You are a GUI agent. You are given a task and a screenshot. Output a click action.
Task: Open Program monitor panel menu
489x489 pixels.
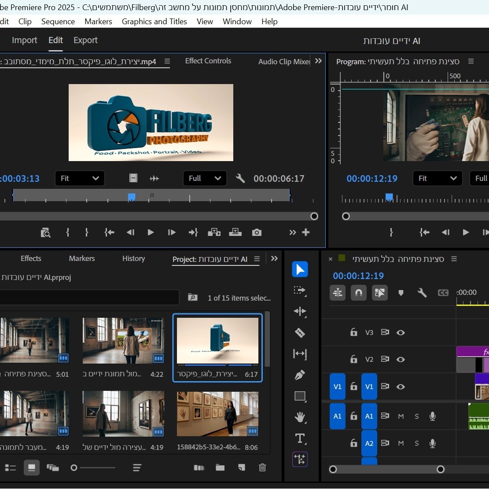coord(471,62)
